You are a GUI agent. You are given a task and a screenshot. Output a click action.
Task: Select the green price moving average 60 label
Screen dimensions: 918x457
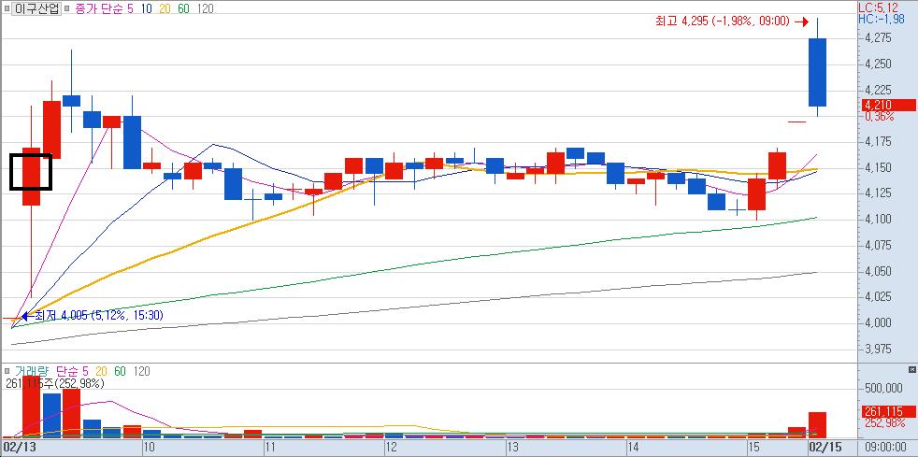(184, 8)
